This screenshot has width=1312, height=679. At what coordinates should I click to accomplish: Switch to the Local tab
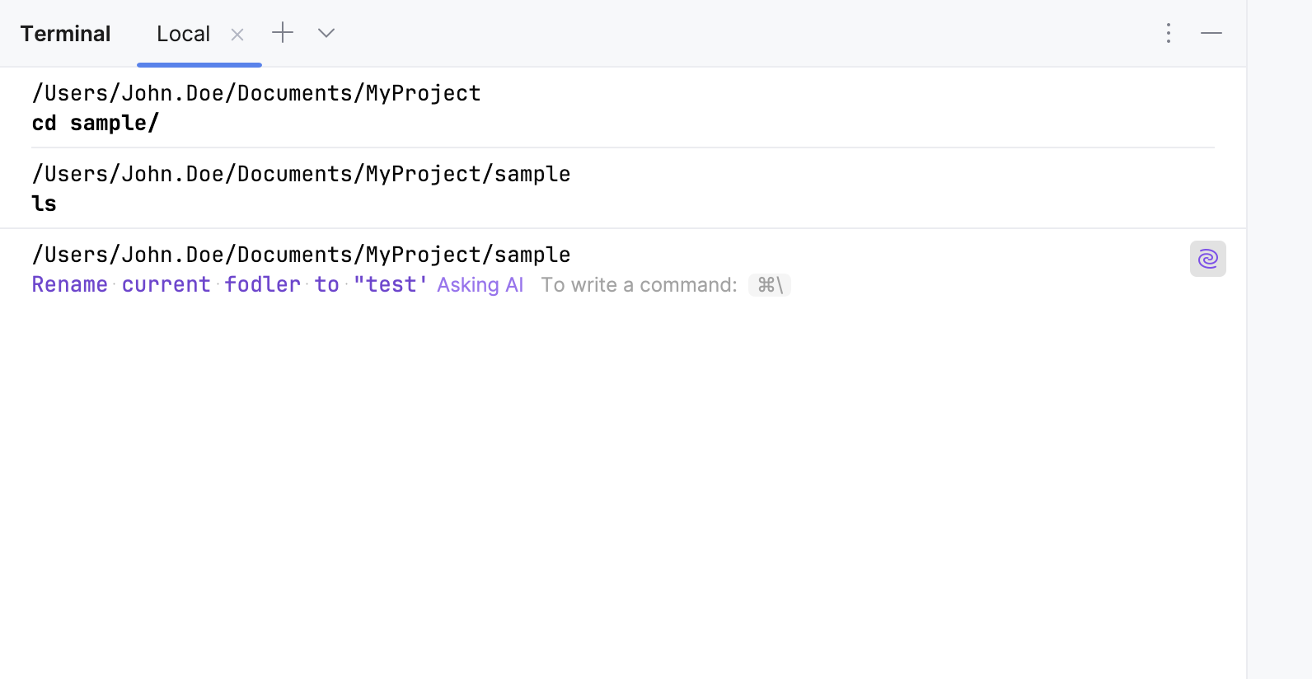coord(183,34)
